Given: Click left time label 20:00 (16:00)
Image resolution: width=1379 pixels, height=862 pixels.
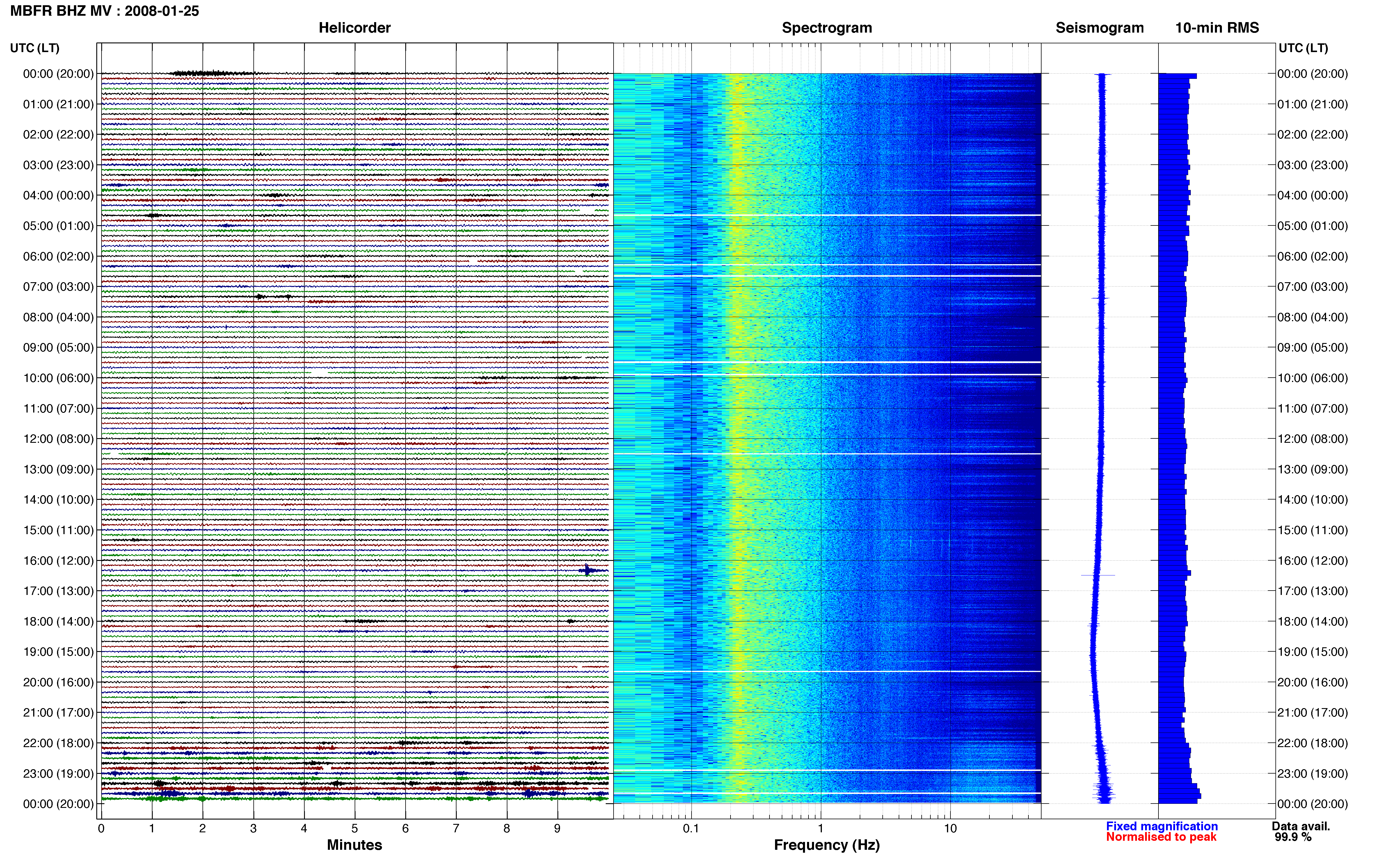Looking at the screenshot, I should [x=58, y=683].
